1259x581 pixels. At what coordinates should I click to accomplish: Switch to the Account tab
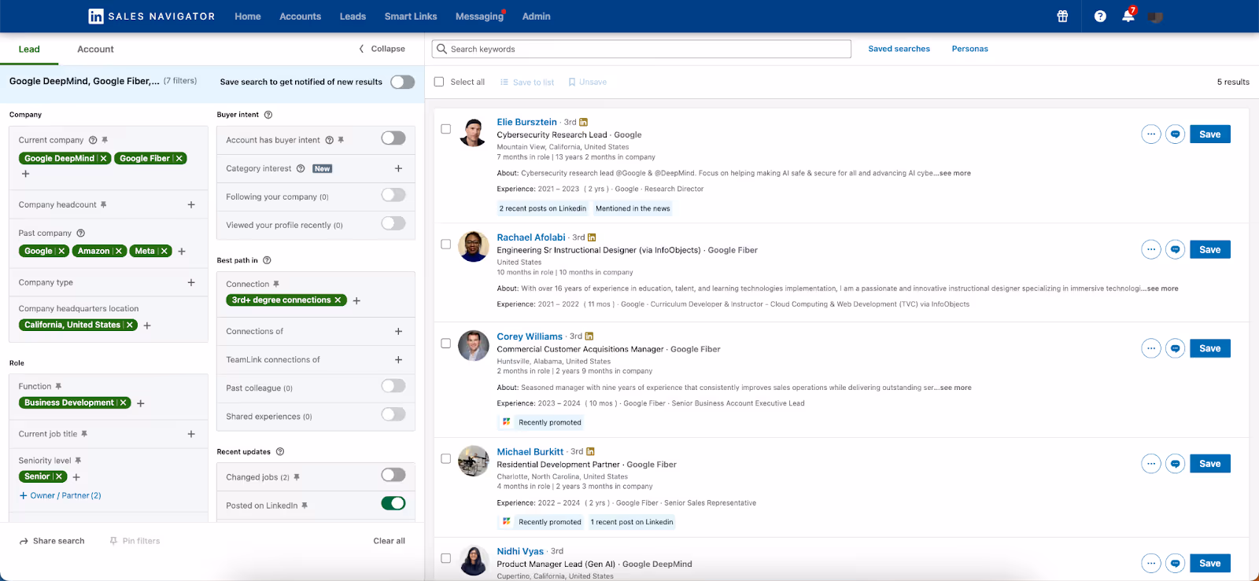coord(95,49)
